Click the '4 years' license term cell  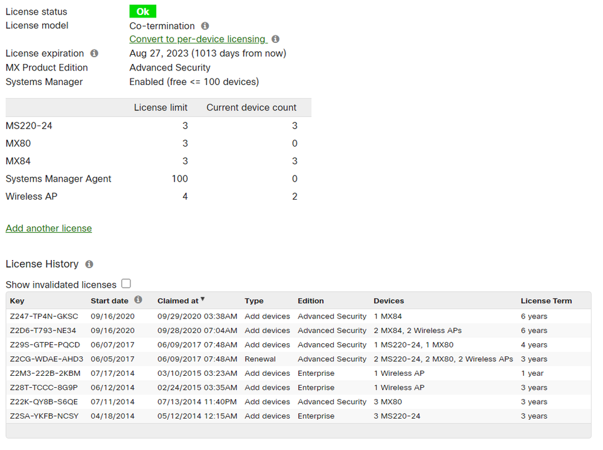534,344
